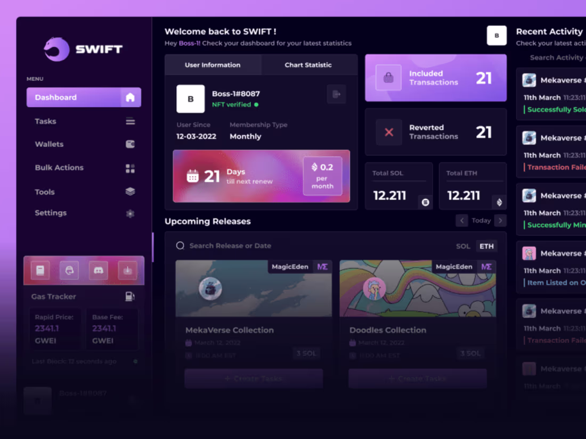Click Create Tasks under MekaVerse Collection

(254, 378)
